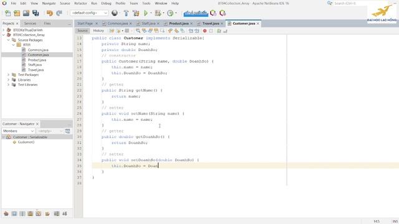Click the Profile Project clock icon
Viewport: 399px width, 224px height.
[170, 13]
